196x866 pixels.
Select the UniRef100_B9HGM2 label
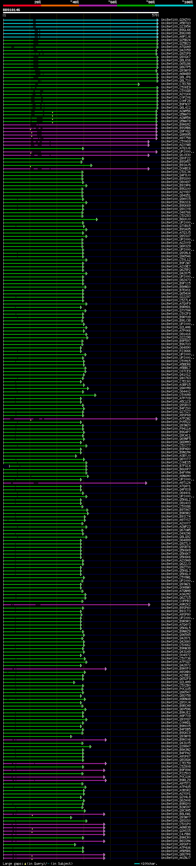tap(176, 125)
